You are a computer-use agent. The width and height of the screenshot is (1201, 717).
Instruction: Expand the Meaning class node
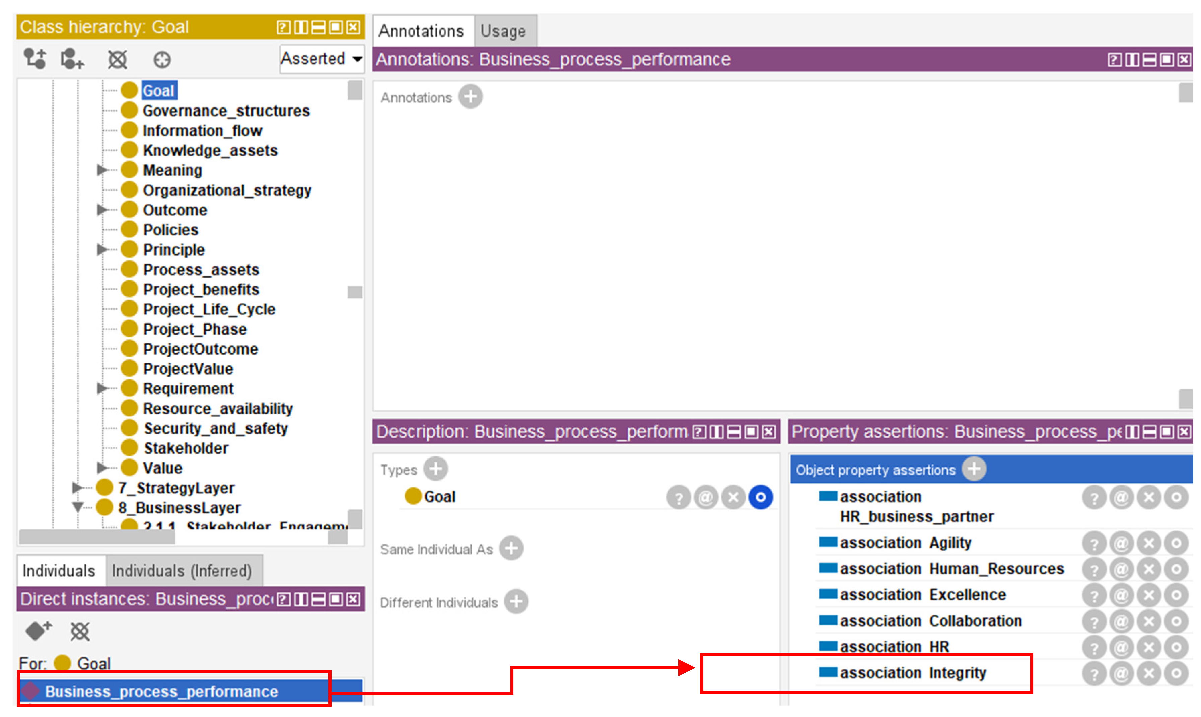coord(101,170)
